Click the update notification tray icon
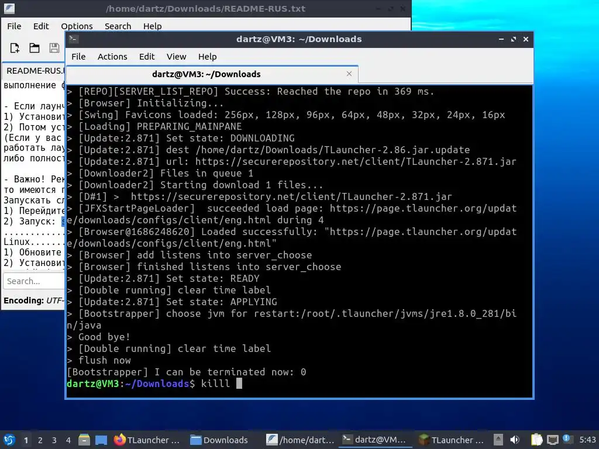The width and height of the screenshot is (599, 449). click(x=567, y=439)
